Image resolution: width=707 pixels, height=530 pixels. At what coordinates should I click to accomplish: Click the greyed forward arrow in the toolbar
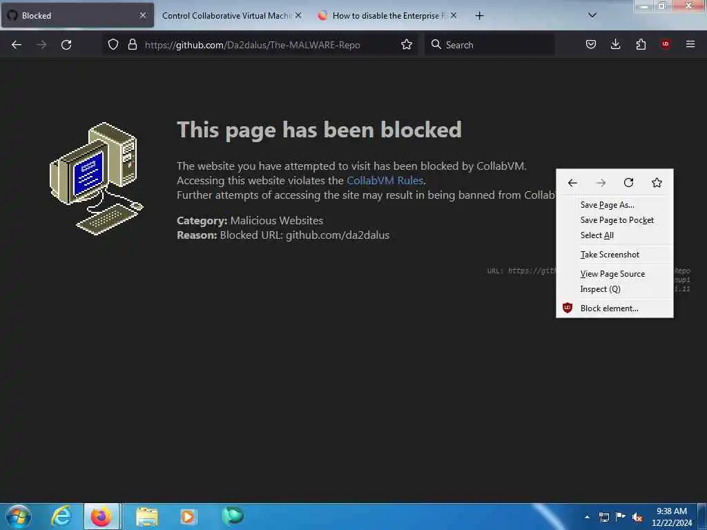(x=41, y=45)
